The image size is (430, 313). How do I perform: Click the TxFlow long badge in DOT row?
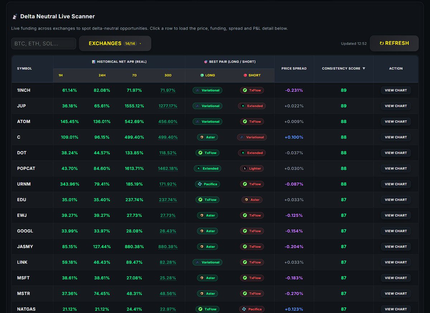(x=207, y=153)
